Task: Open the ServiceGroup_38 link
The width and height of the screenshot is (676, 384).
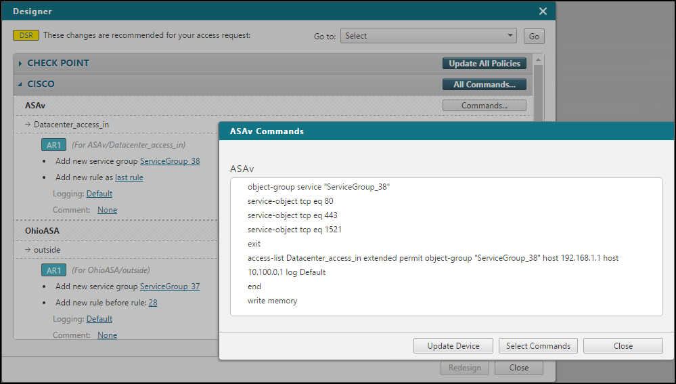Action: click(169, 161)
